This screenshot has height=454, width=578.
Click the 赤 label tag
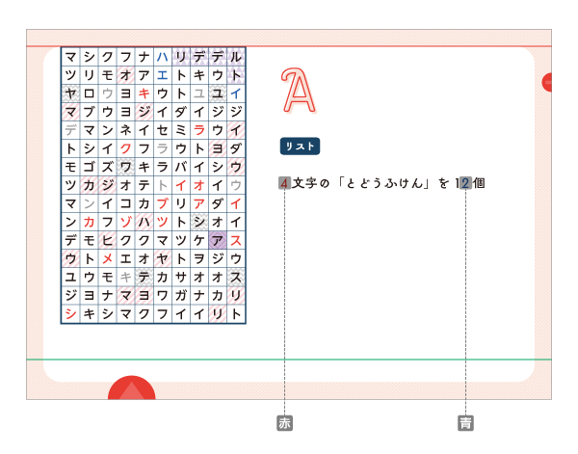pyautogui.click(x=284, y=423)
